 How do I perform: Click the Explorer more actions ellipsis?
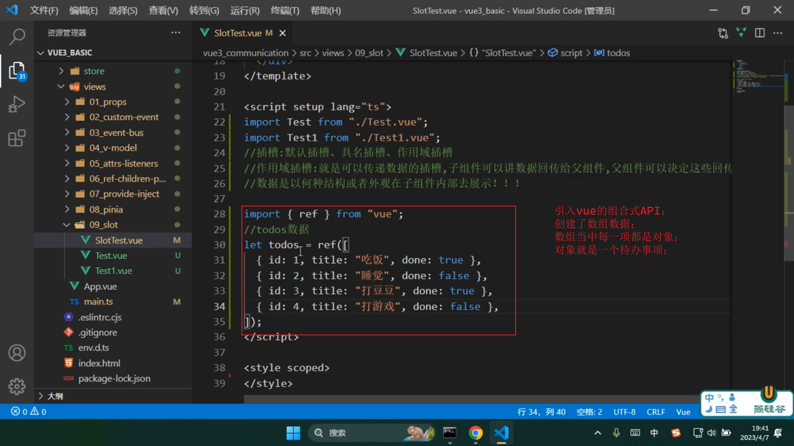click(176, 33)
